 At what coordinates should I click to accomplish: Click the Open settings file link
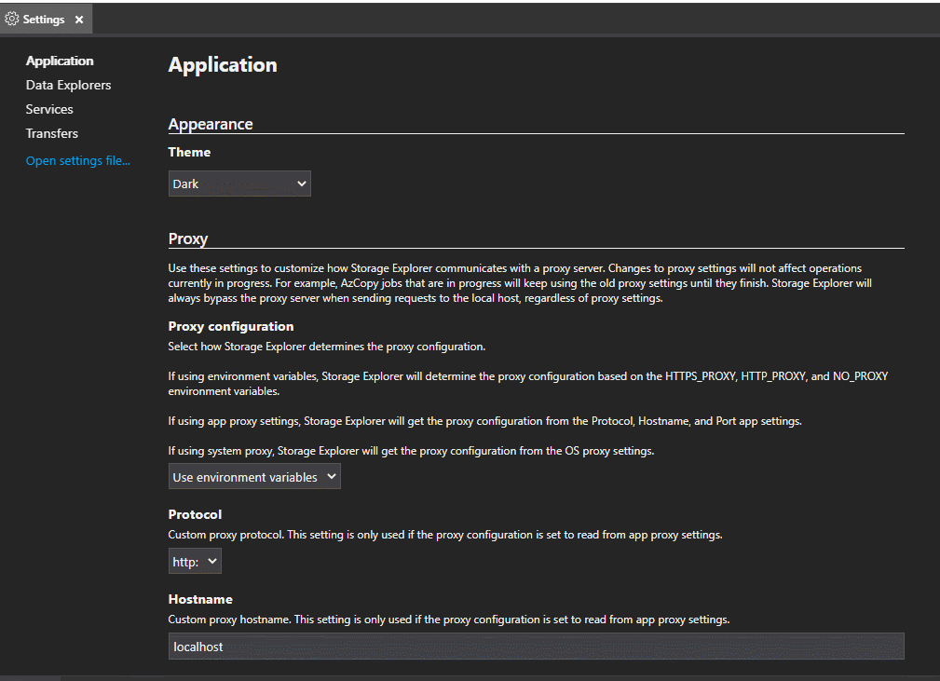(x=77, y=160)
